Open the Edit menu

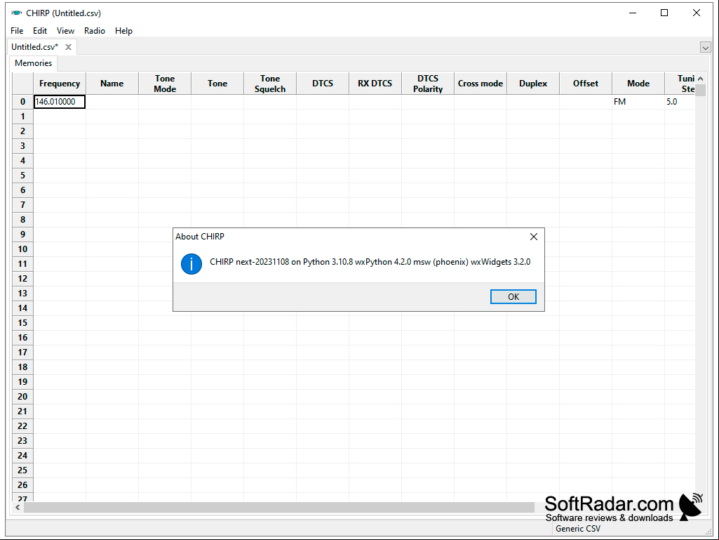40,31
